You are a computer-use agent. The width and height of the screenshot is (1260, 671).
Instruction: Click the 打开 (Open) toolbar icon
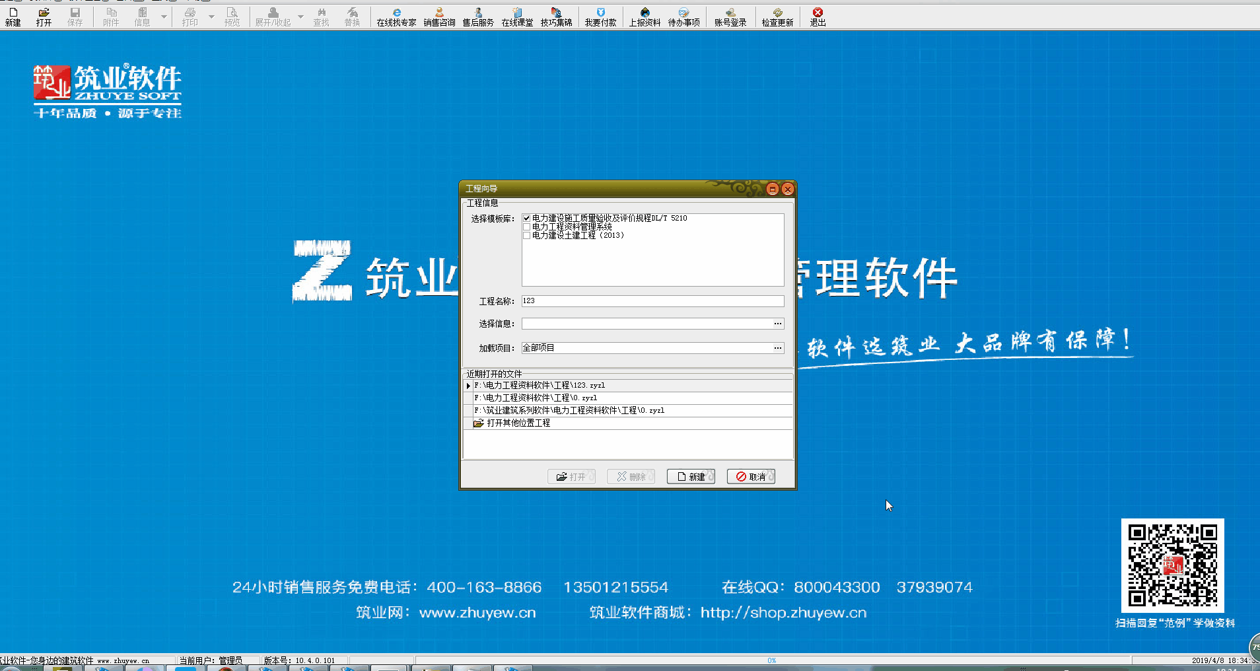coord(44,17)
